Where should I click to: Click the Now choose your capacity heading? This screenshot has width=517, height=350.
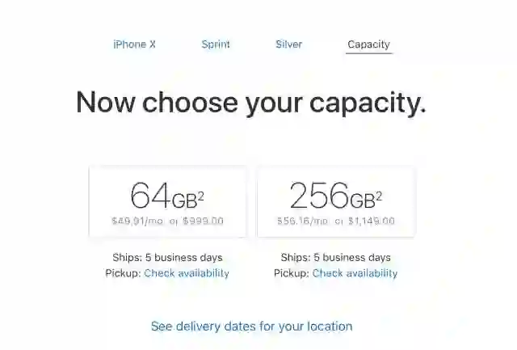click(x=250, y=103)
